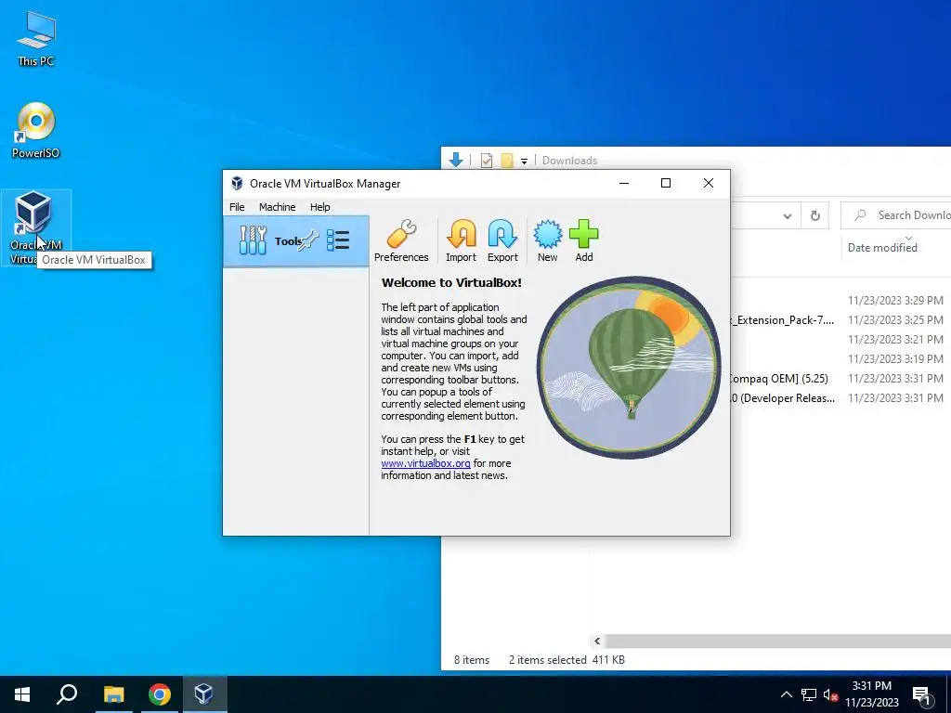951x713 pixels.
Task: Expand the Quick Access Toolbar dropdown in Downloads
Action: [524, 162]
